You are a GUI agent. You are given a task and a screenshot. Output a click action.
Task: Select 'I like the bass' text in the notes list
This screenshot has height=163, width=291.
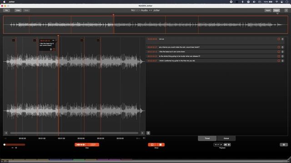pos(172,52)
